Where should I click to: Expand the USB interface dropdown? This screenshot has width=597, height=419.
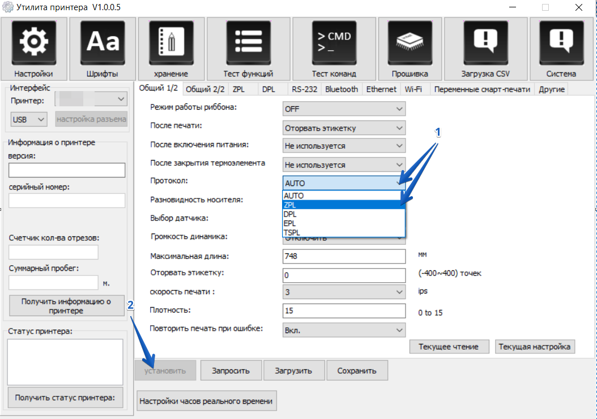(x=29, y=119)
